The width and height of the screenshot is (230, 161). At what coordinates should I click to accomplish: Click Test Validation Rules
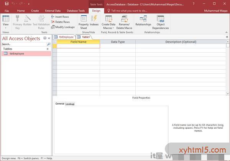pyautogui.click(x=41, y=22)
